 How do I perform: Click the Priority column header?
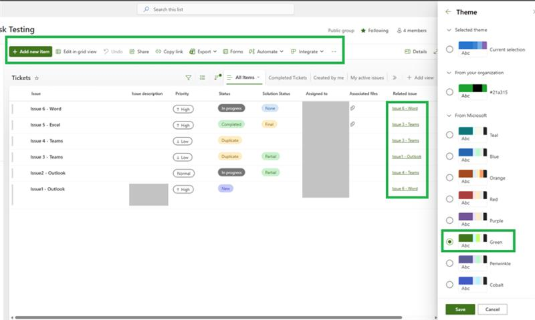(x=182, y=94)
